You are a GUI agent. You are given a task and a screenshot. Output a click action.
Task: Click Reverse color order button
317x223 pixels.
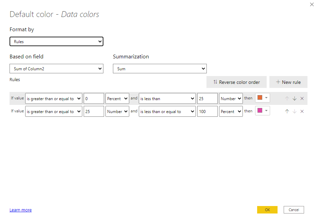click(236, 82)
